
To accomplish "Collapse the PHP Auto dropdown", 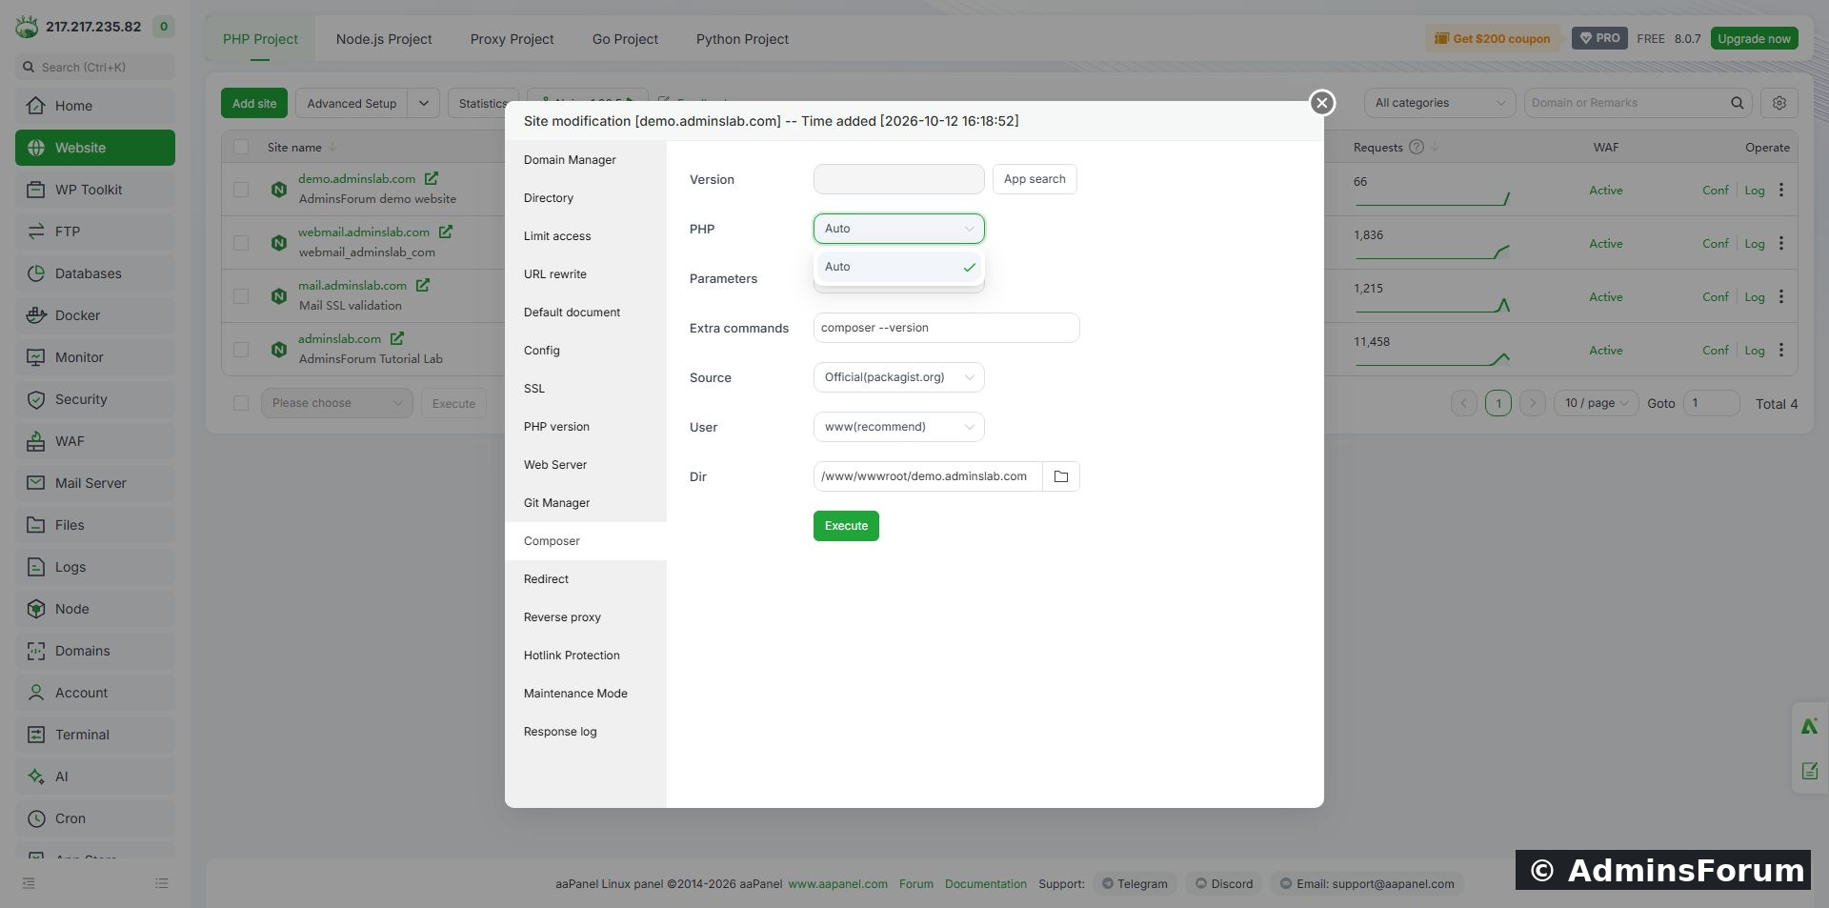I will 898,229.
